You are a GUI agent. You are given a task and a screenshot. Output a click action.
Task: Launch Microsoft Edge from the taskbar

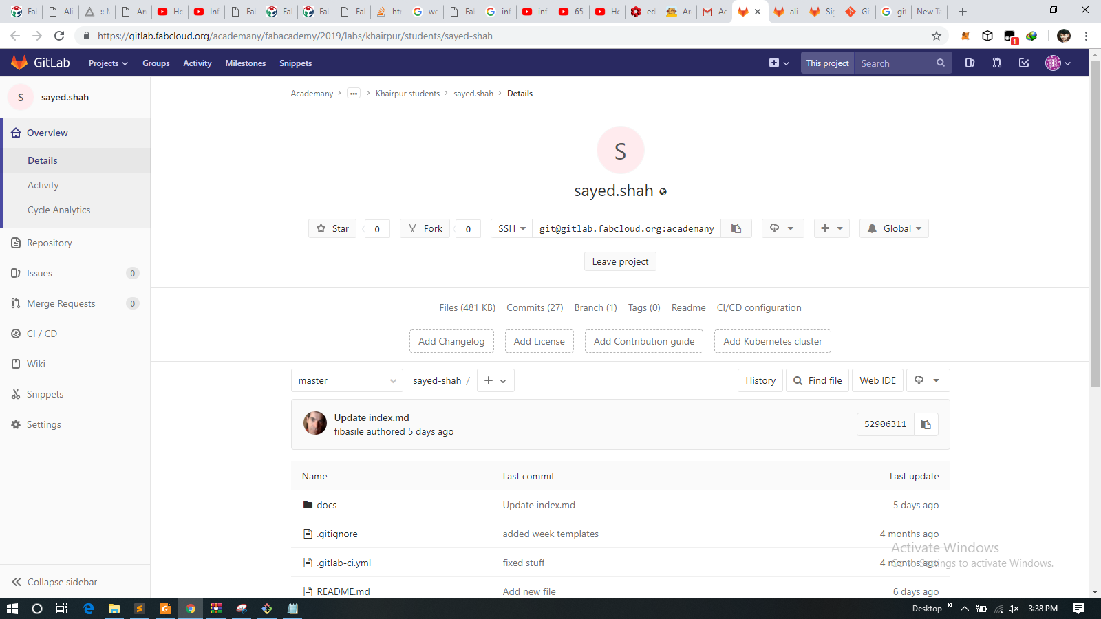click(x=89, y=609)
